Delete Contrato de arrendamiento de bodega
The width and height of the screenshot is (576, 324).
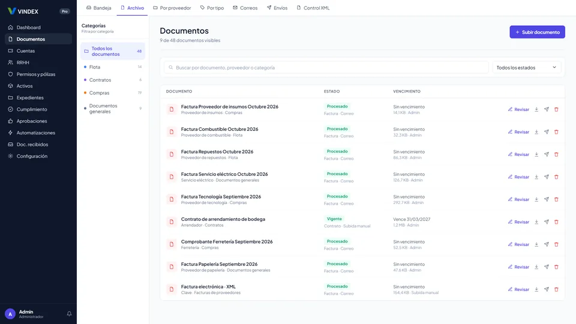[x=556, y=222]
